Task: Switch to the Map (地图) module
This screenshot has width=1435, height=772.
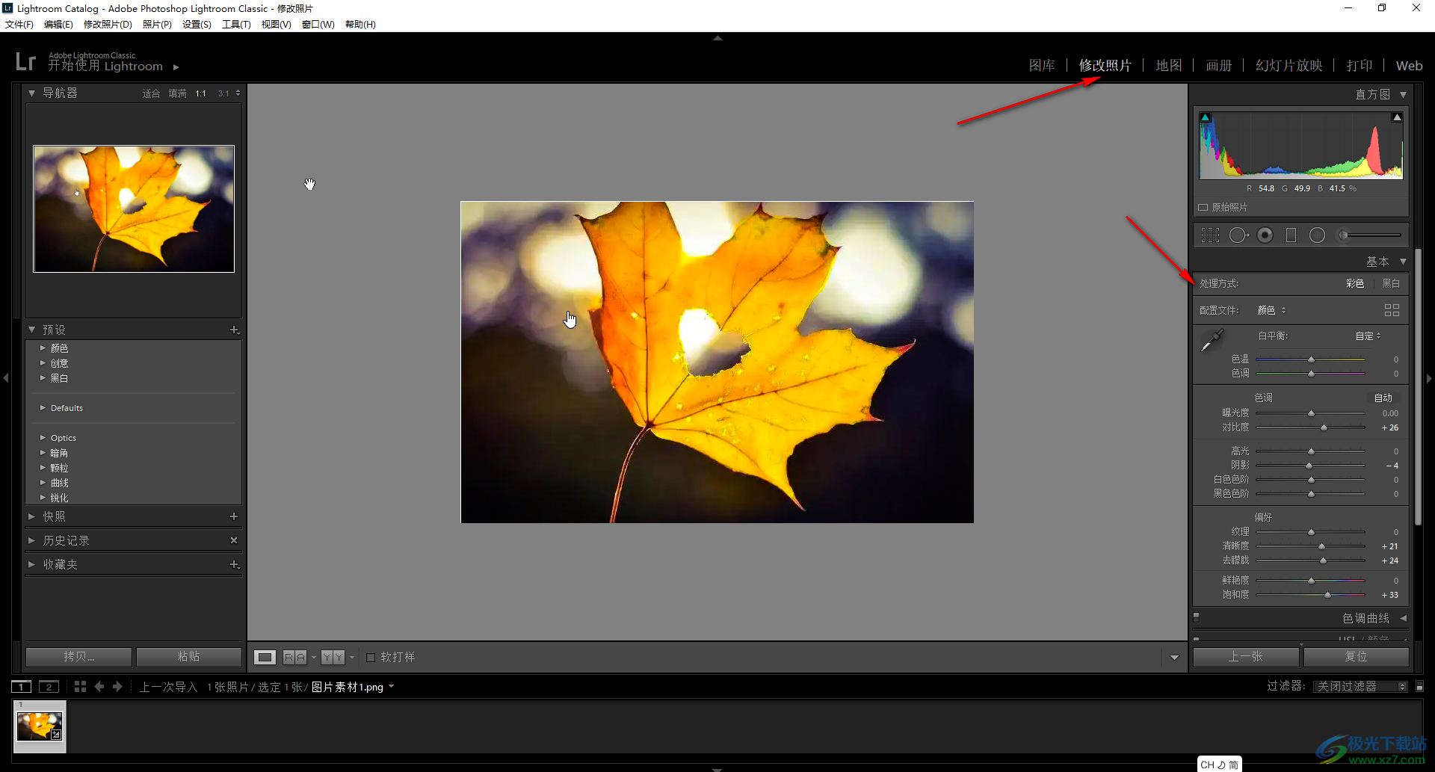Action: point(1169,66)
